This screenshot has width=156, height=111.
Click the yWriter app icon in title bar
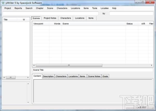tap(3, 3)
